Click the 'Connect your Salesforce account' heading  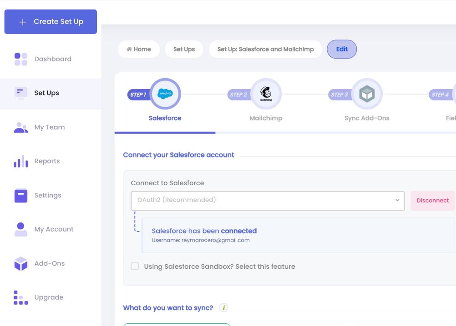coord(178,155)
